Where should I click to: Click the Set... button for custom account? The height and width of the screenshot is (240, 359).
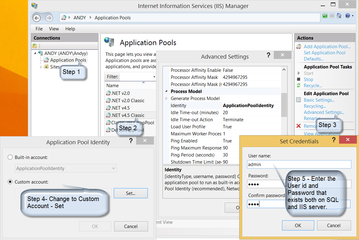click(x=131, y=193)
